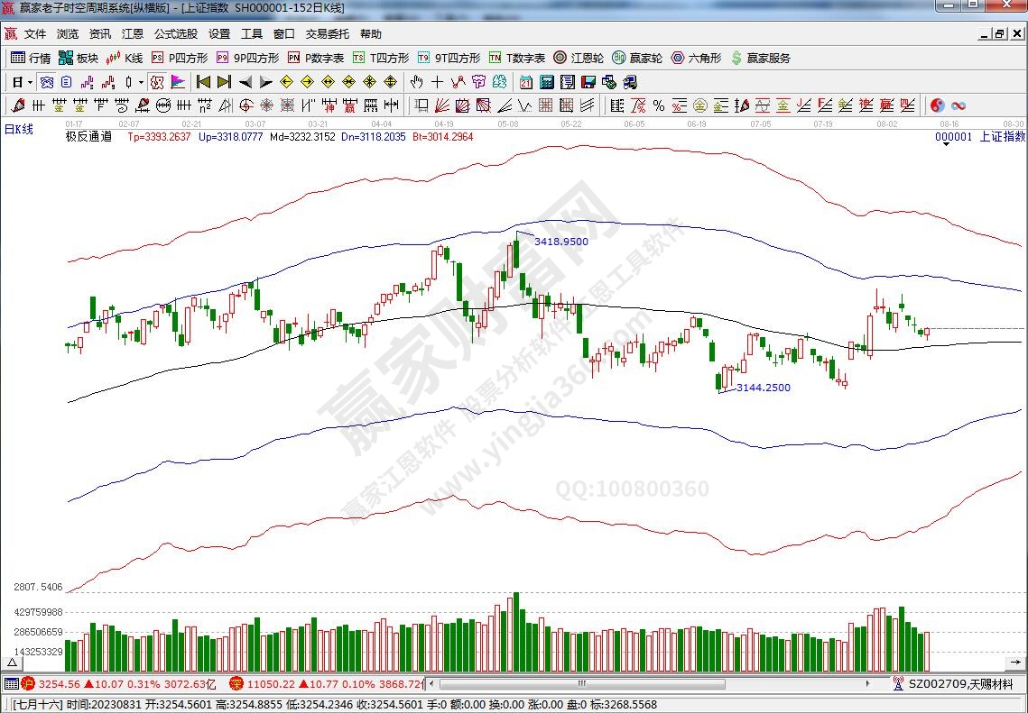Screen dimensions: 1028x713
Task: Open the candlestick style dropdown arrow
Action: pyautogui.click(x=141, y=82)
